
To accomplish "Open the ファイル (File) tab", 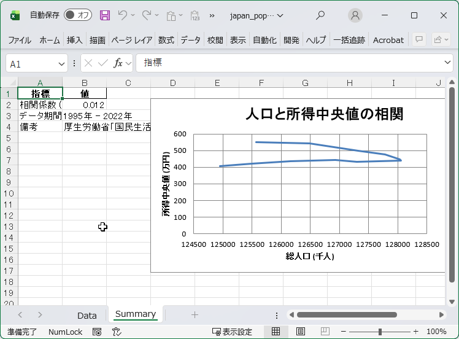I will coord(19,40).
